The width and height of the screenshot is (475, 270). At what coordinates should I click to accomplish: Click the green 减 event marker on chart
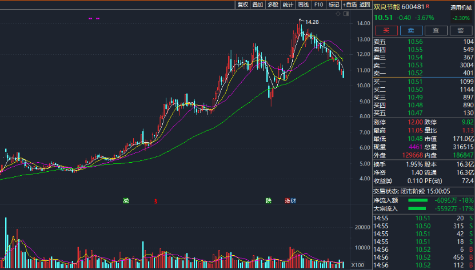pyautogui.click(x=125, y=200)
